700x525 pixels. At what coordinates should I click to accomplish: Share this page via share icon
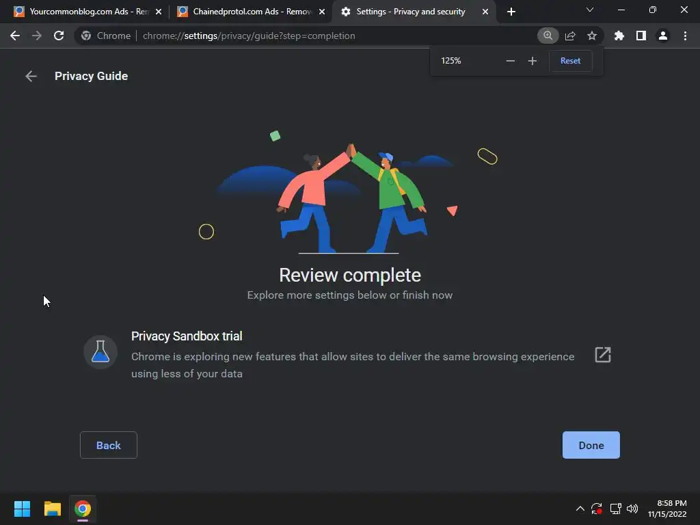(570, 36)
